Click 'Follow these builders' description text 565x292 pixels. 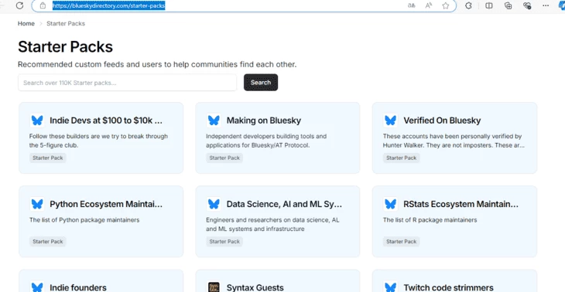98,141
